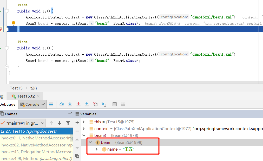Click the New Watch plus icon
Image resolution: width=263 pixels, height=161 pixels.
(77, 123)
